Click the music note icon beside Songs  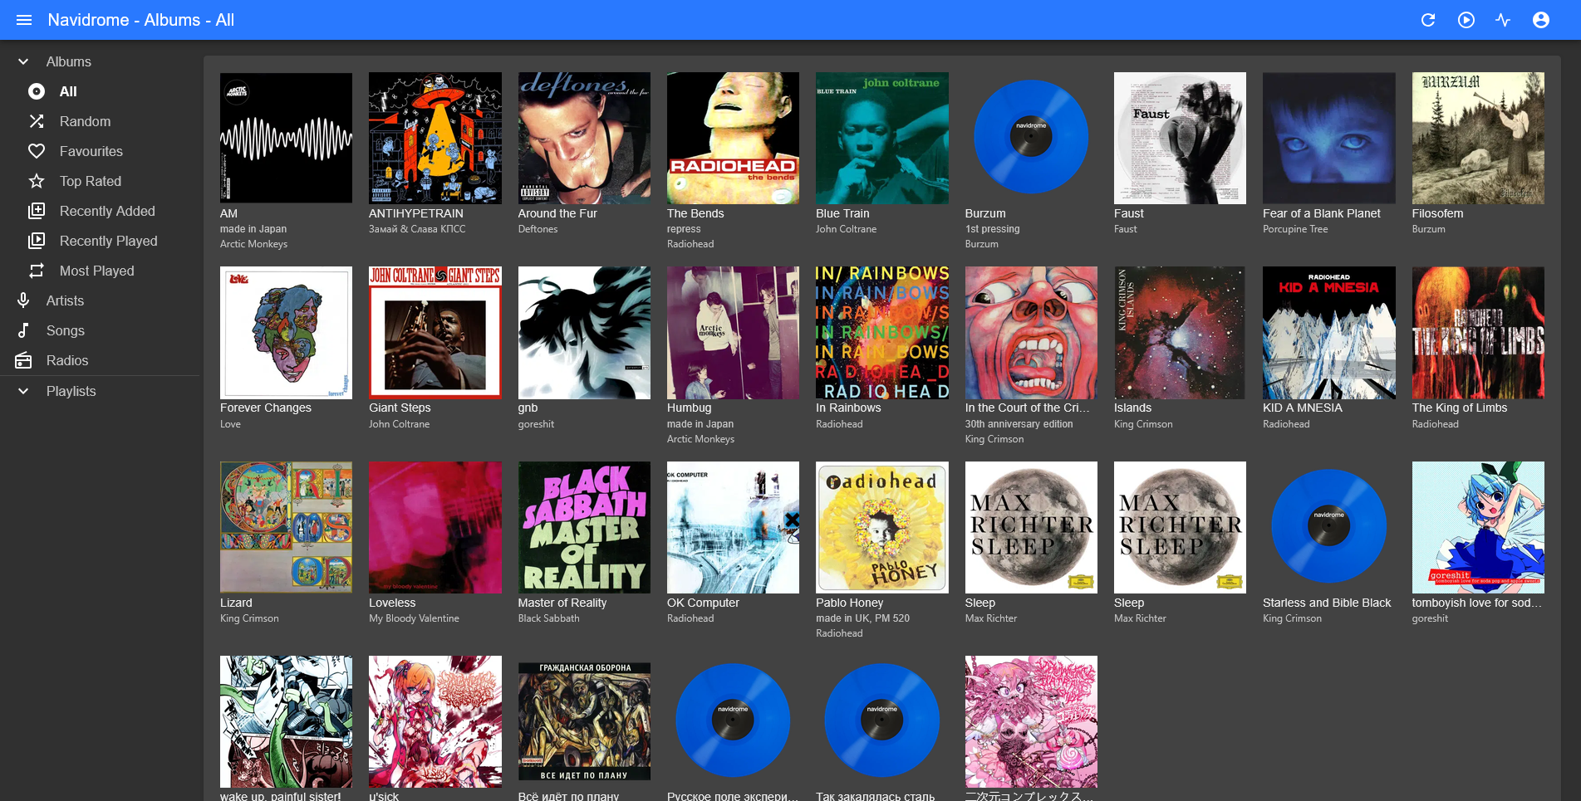[x=23, y=330]
